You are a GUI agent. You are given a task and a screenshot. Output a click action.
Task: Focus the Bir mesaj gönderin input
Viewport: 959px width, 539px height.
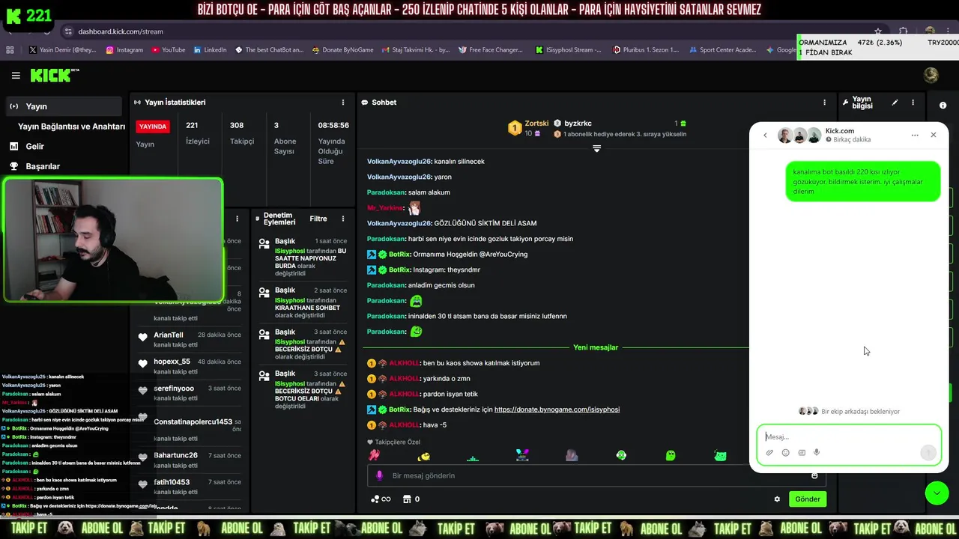tap(596, 475)
